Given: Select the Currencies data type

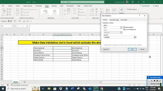Looking at the screenshot, I should pyautogui.click(x=45, y=12).
